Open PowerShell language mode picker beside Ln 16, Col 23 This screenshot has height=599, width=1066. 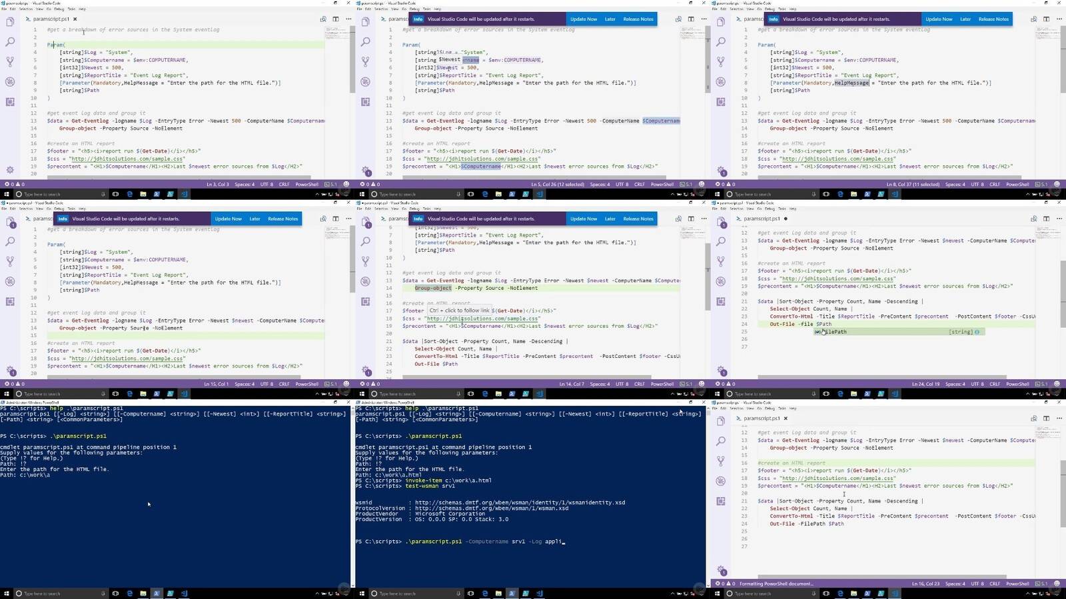click(1017, 584)
